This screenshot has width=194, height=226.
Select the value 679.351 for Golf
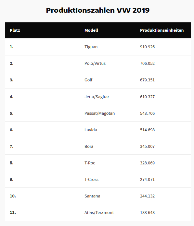(147, 80)
